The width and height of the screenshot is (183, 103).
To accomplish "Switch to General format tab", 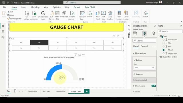I will 144,46.
